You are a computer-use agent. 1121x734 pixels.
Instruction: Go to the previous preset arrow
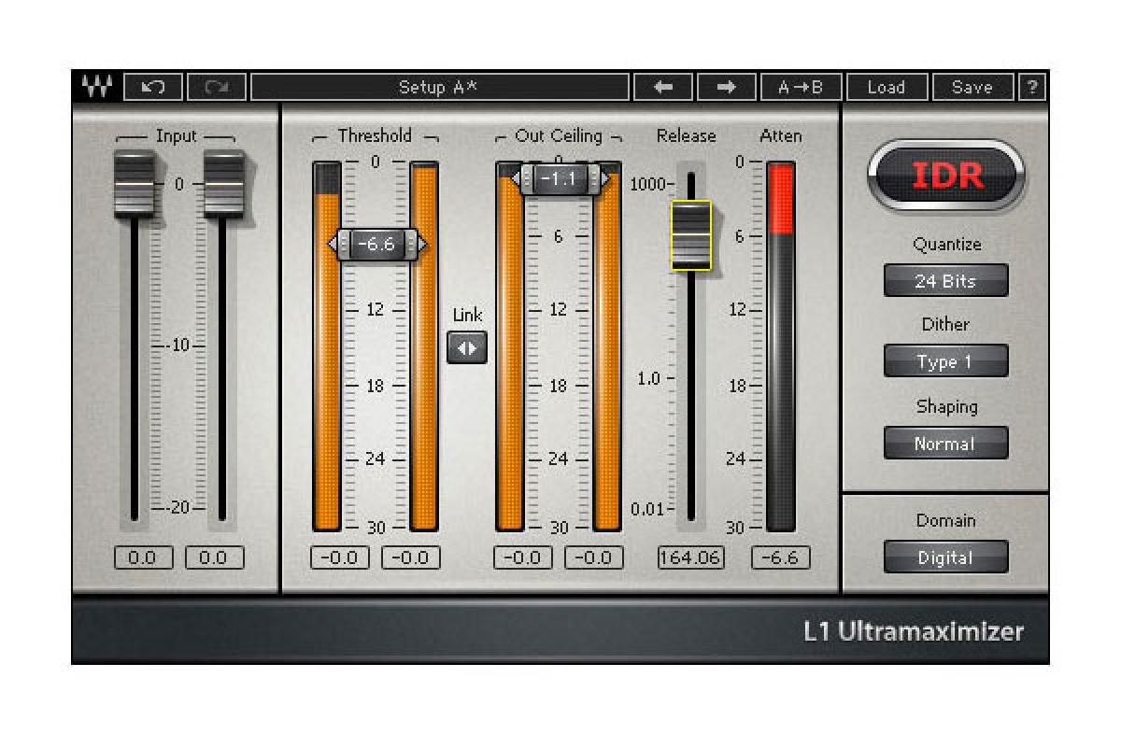[663, 87]
